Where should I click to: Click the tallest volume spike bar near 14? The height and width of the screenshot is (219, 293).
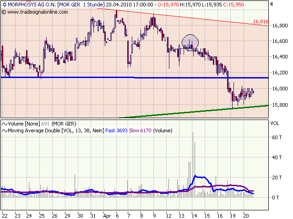[x=193, y=165]
